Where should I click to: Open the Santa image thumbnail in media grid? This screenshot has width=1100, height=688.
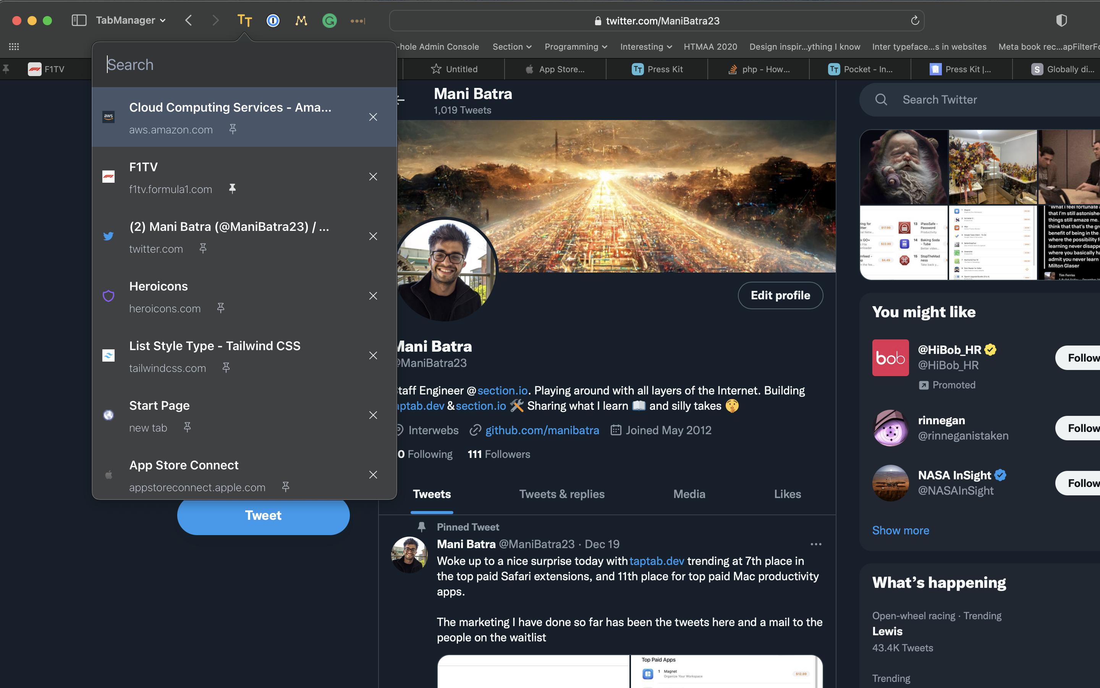point(904,167)
